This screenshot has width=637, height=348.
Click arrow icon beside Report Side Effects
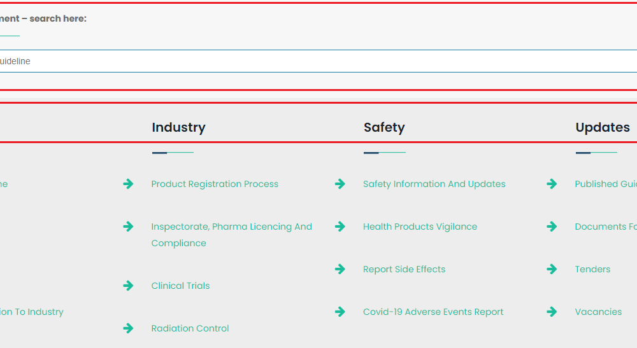tap(340, 269)
